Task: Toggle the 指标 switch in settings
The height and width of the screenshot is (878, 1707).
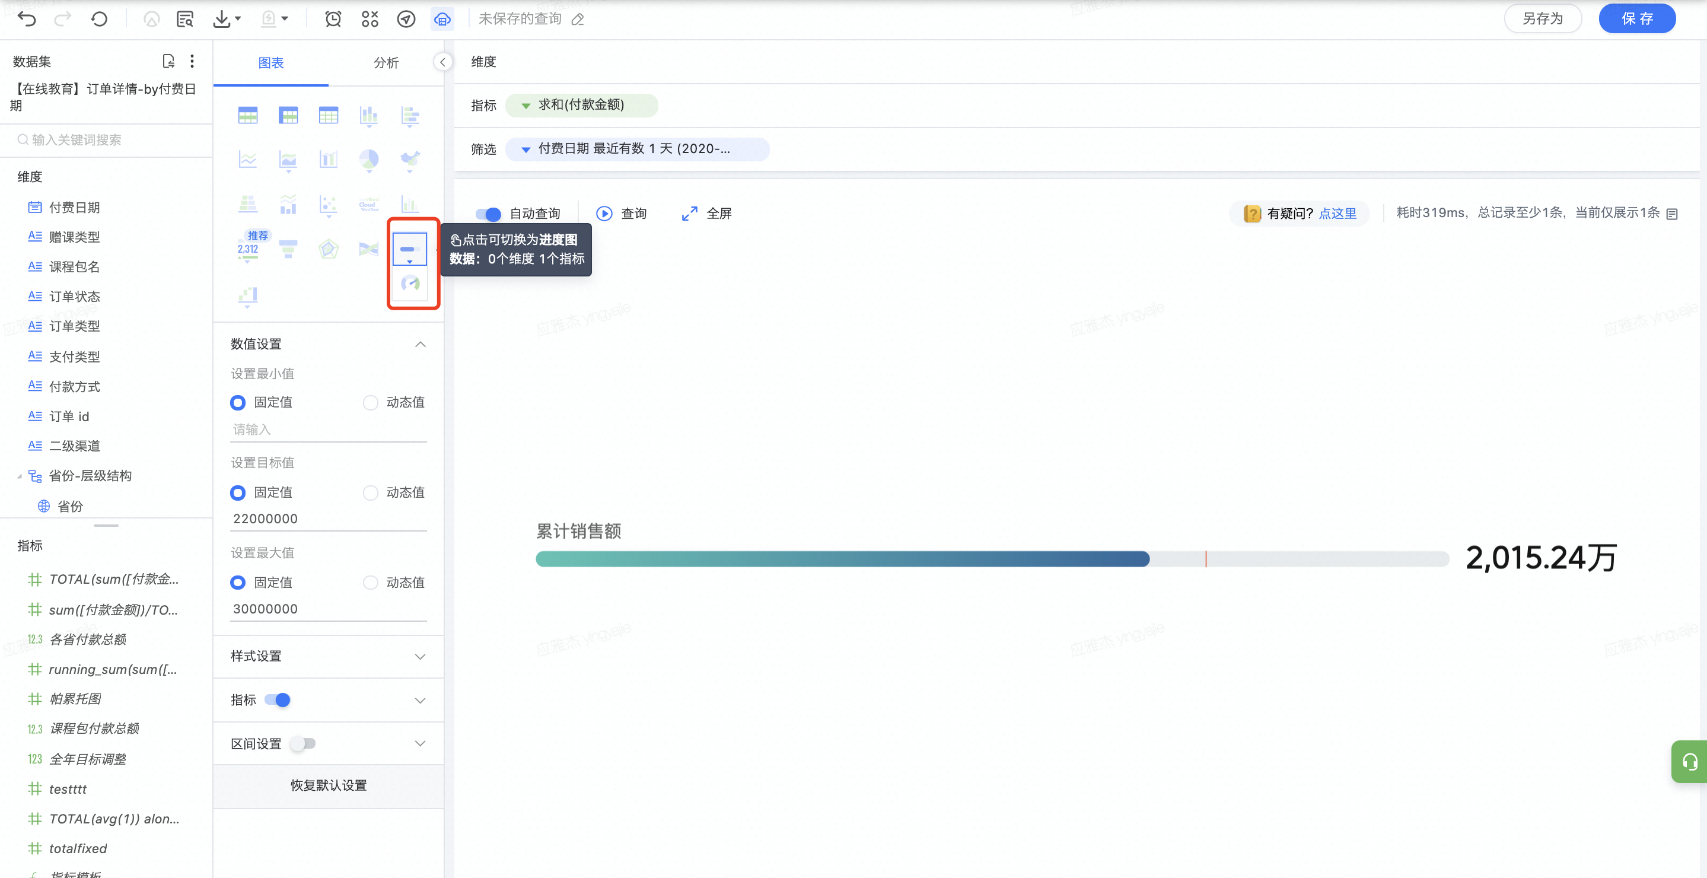Action: [278, 700]
